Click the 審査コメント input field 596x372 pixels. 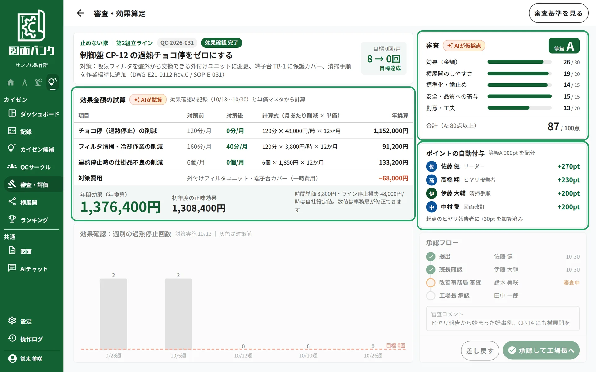pos(503,319)
